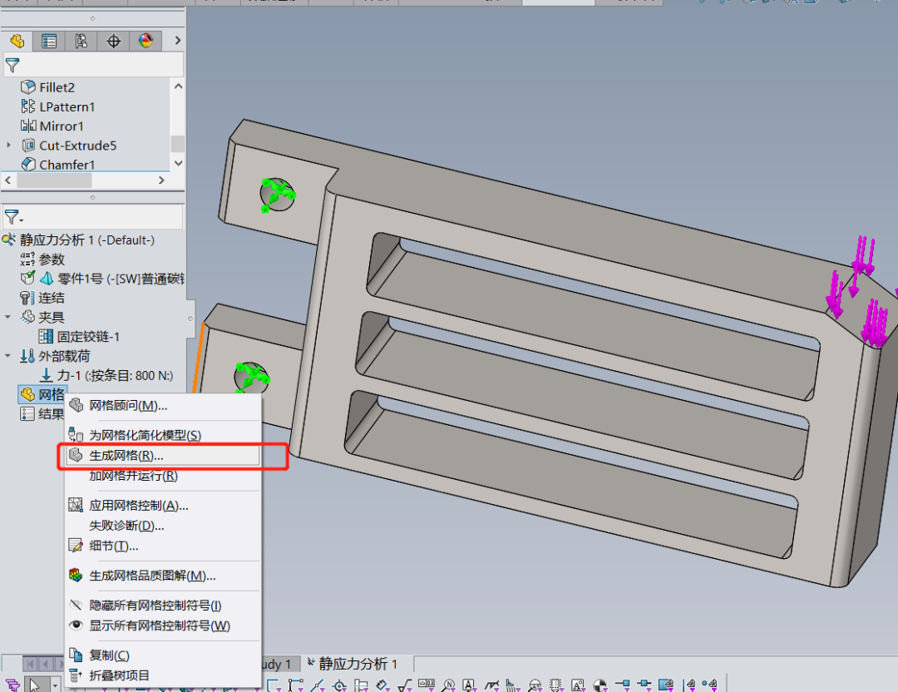Open the DimXpertManager crosshair tab
Image resolution: width=898 pixels, height=692 pixels.
pyautogui.click(x=114, y=41)
